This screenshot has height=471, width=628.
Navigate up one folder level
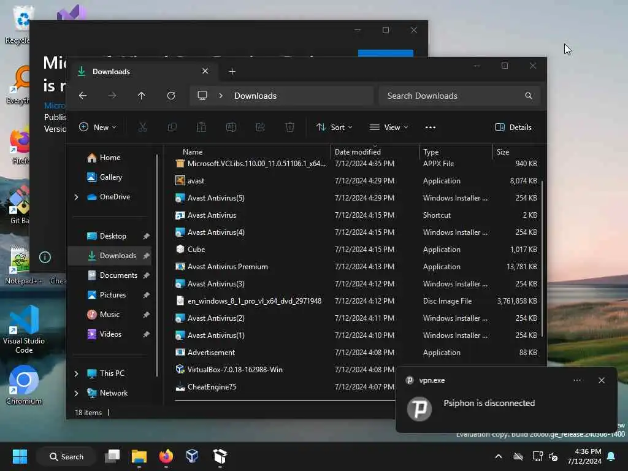142,96
